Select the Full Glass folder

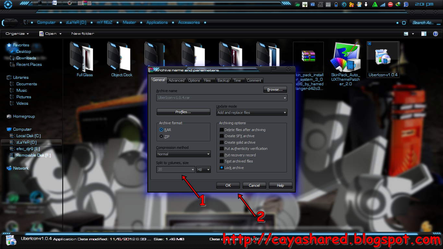[85, 59]
